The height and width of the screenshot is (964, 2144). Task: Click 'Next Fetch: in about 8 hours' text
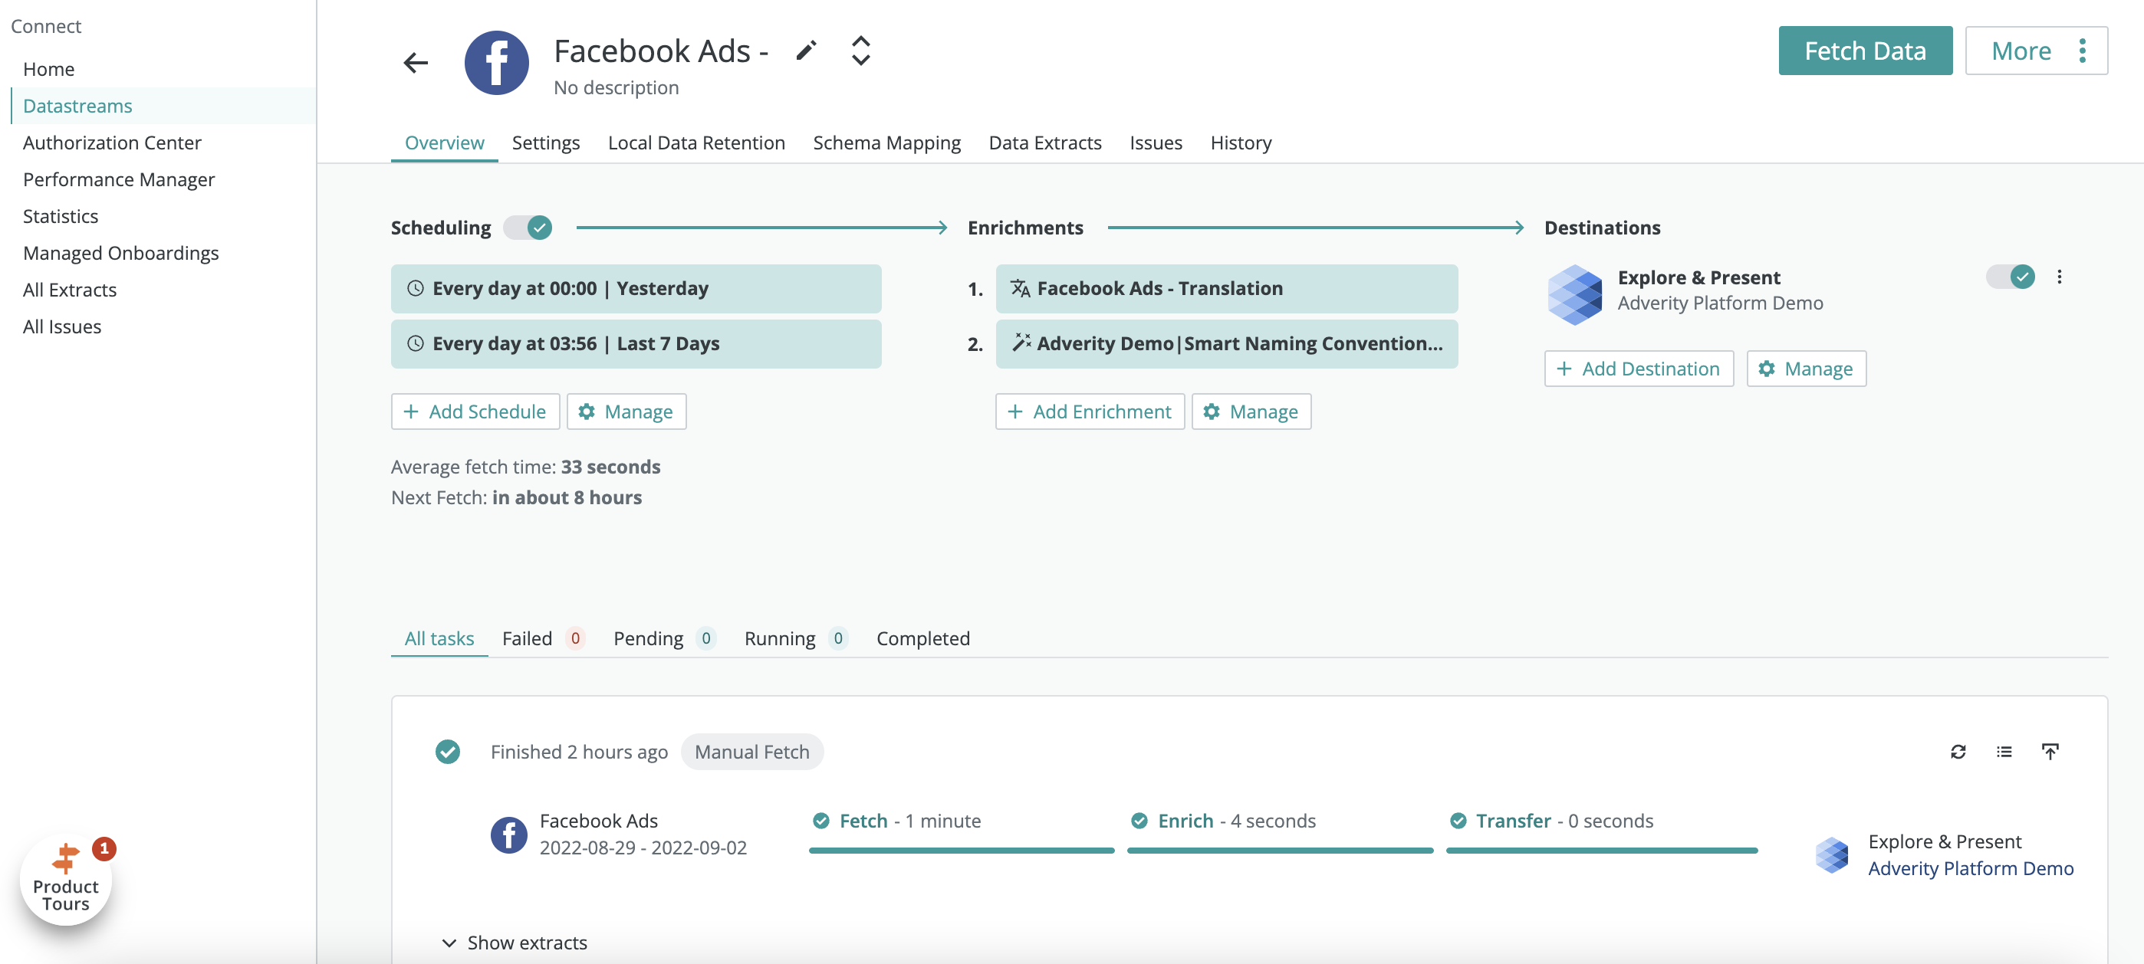(516, 497)
